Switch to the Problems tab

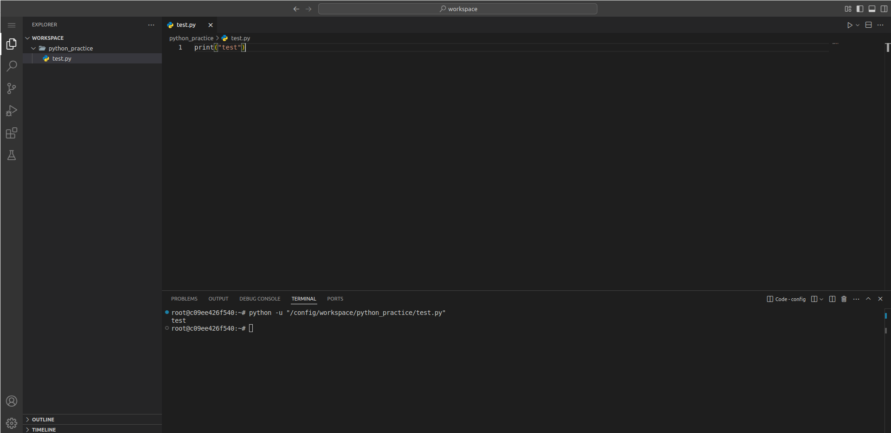click(184, 299)
